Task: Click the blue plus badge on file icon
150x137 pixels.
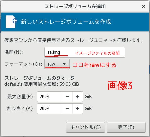Action: (15, 21)
